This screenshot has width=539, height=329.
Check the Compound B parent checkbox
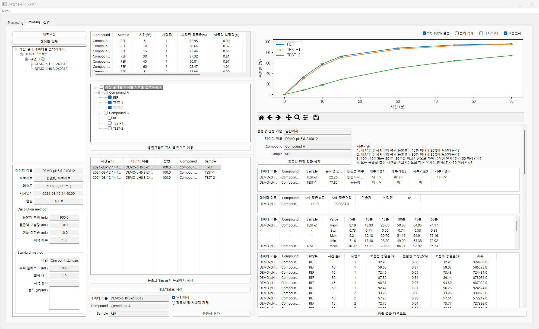[x=106, y=113]
